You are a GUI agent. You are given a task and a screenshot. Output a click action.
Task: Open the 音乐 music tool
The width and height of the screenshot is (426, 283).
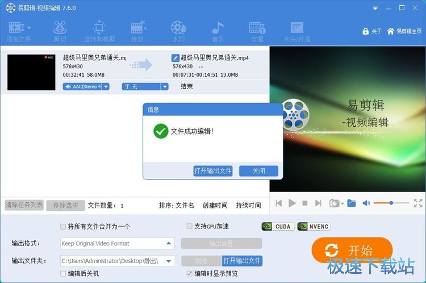[x=218, y=31]
